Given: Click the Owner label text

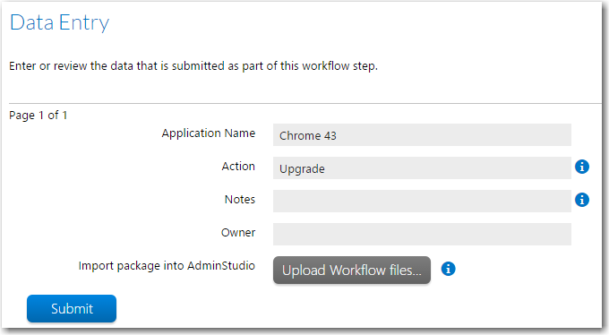Looking at the screenshot, I should point(238,232).
